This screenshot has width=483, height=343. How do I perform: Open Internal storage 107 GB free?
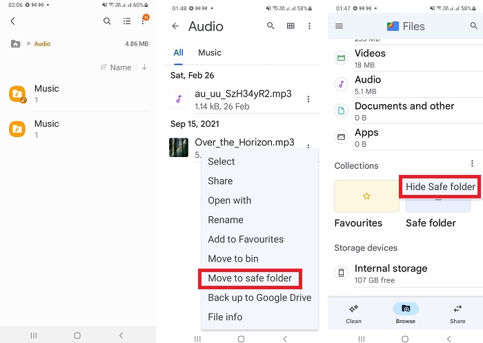pos(406,273)
